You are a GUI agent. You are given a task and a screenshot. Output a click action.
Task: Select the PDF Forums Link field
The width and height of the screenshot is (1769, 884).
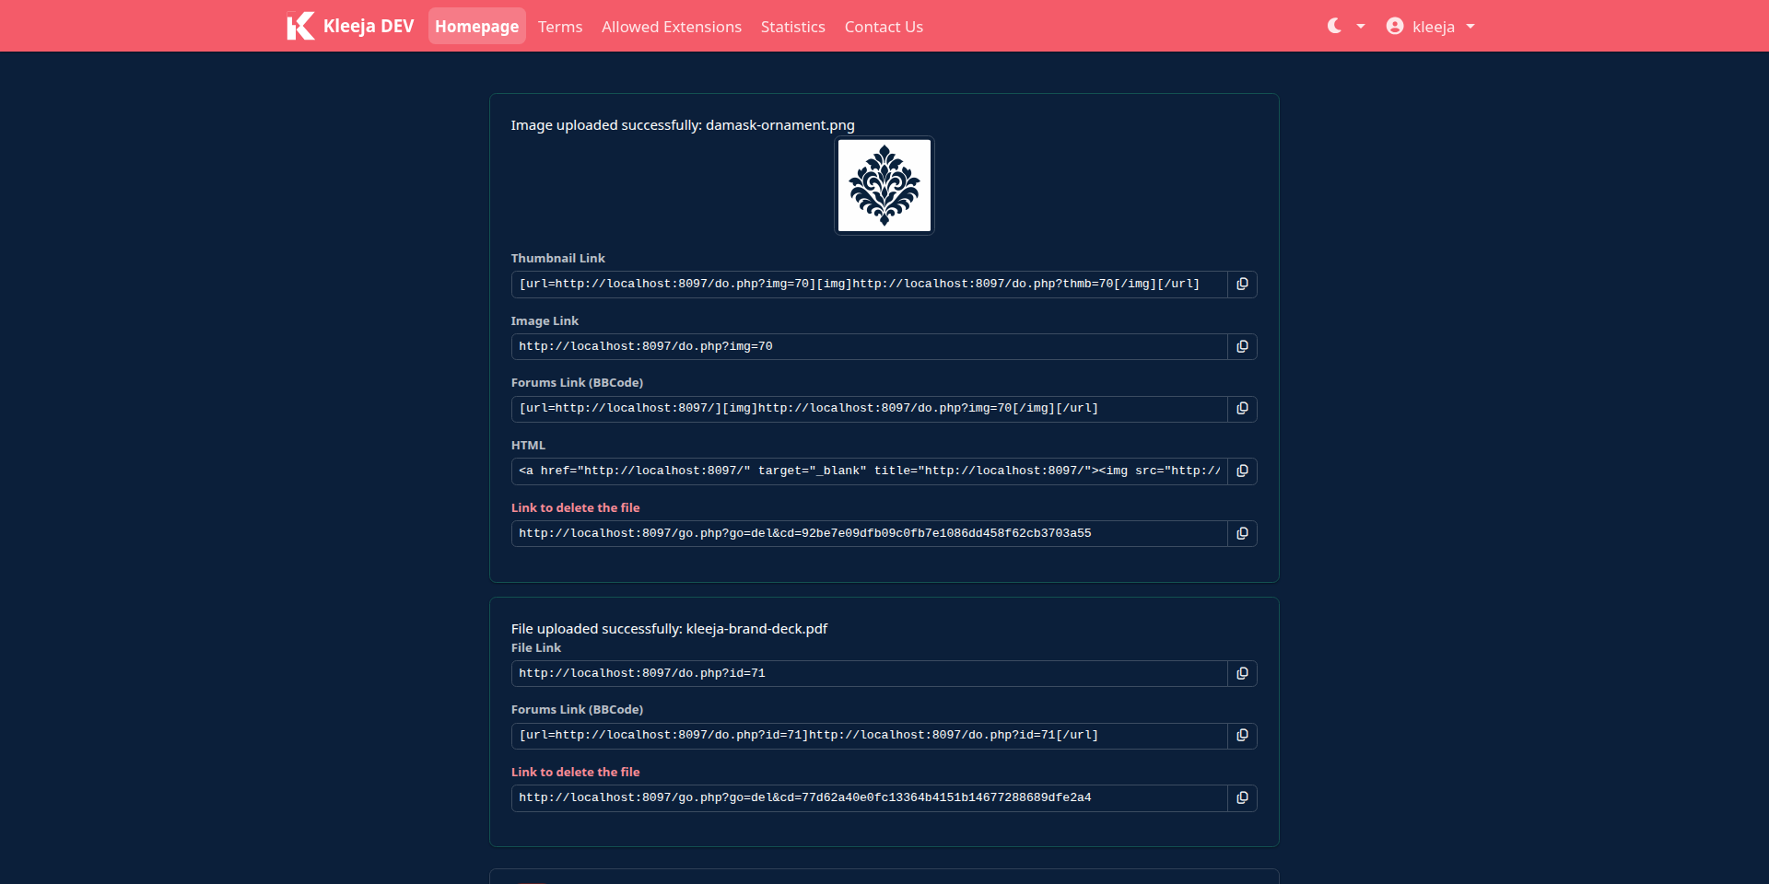(x=869, y=736)
